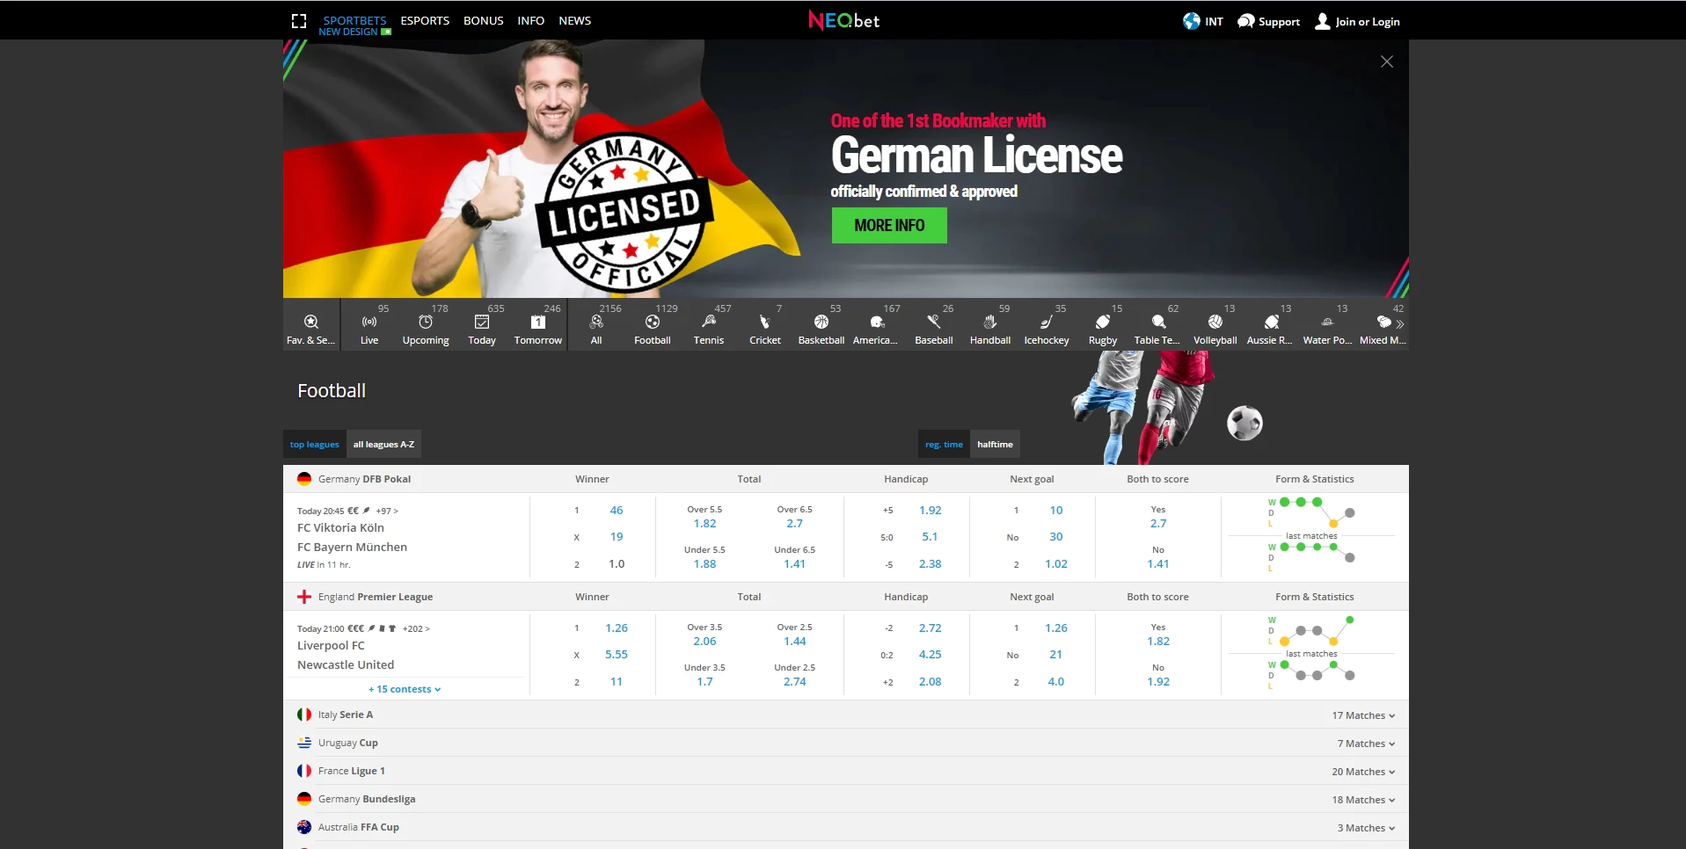The height and width of the screenshot is (849, 1686).
Task: Choose the Water Polo icon
Action: (x=1327, y=322)
